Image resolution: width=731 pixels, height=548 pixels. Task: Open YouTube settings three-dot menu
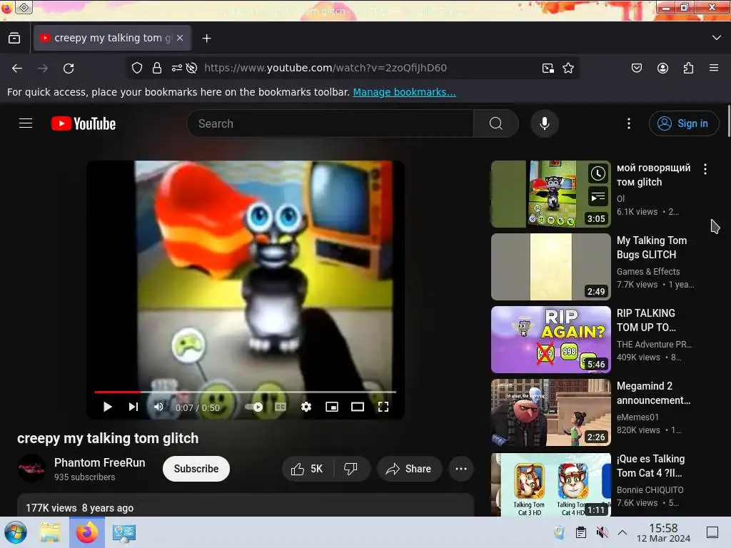tap(629, 123)
